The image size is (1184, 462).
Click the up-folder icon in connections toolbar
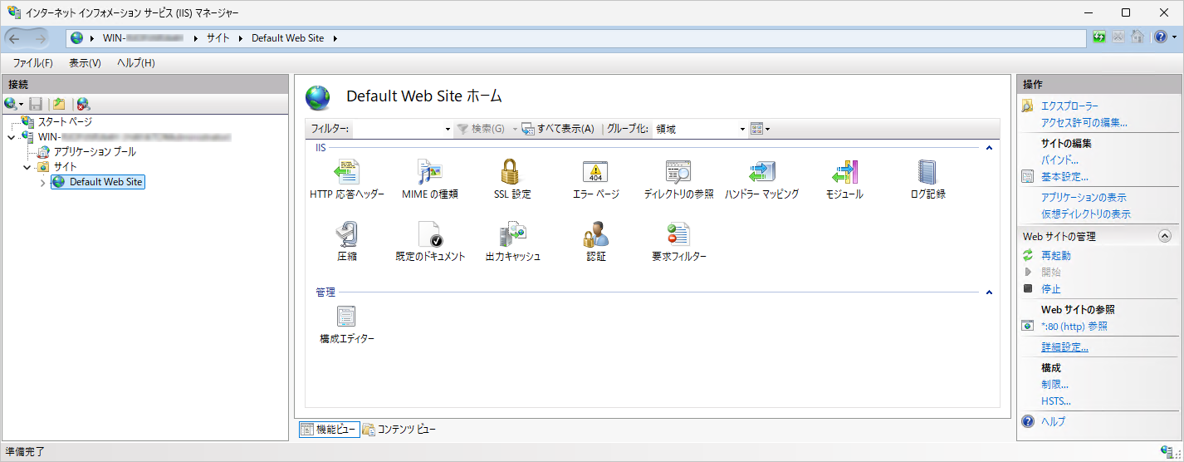pyautogui.click(x=59, y=104)
